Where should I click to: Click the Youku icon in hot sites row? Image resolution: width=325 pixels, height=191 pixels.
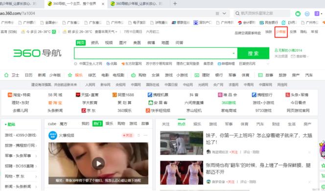108,64
